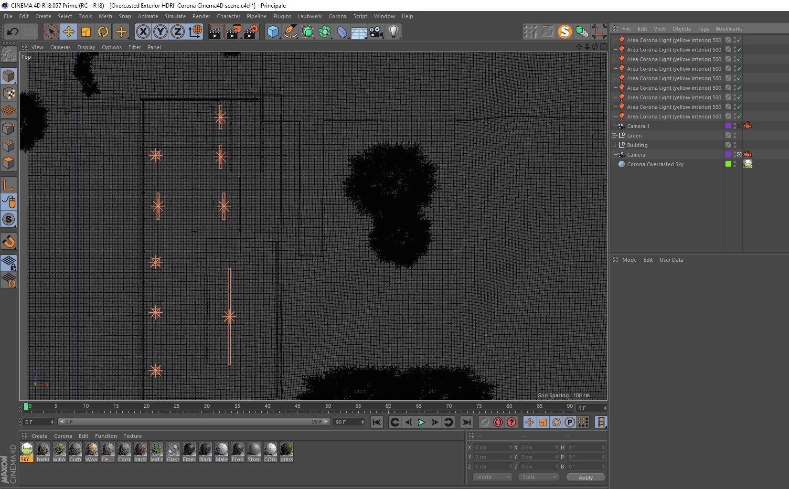Expand the Building object group

point(614,145)
